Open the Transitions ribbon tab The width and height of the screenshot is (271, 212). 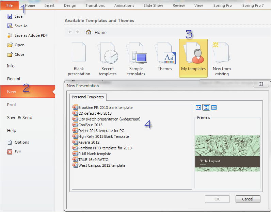click(x=95, y=5)
